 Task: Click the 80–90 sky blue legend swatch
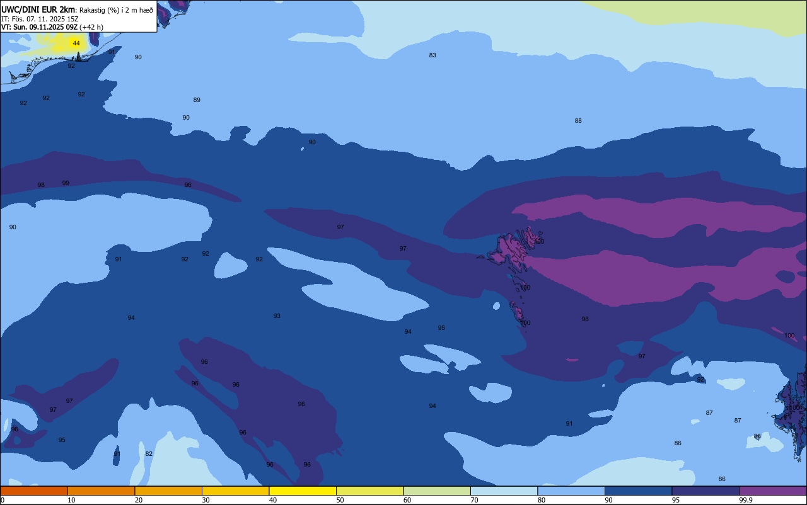[571, 491]
